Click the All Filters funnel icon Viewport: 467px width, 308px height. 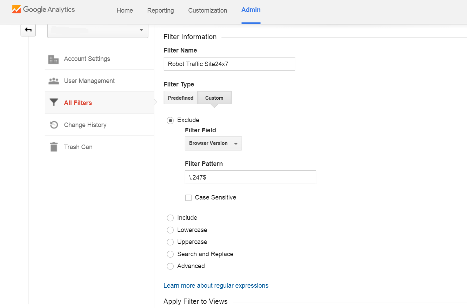click(53, 103)
